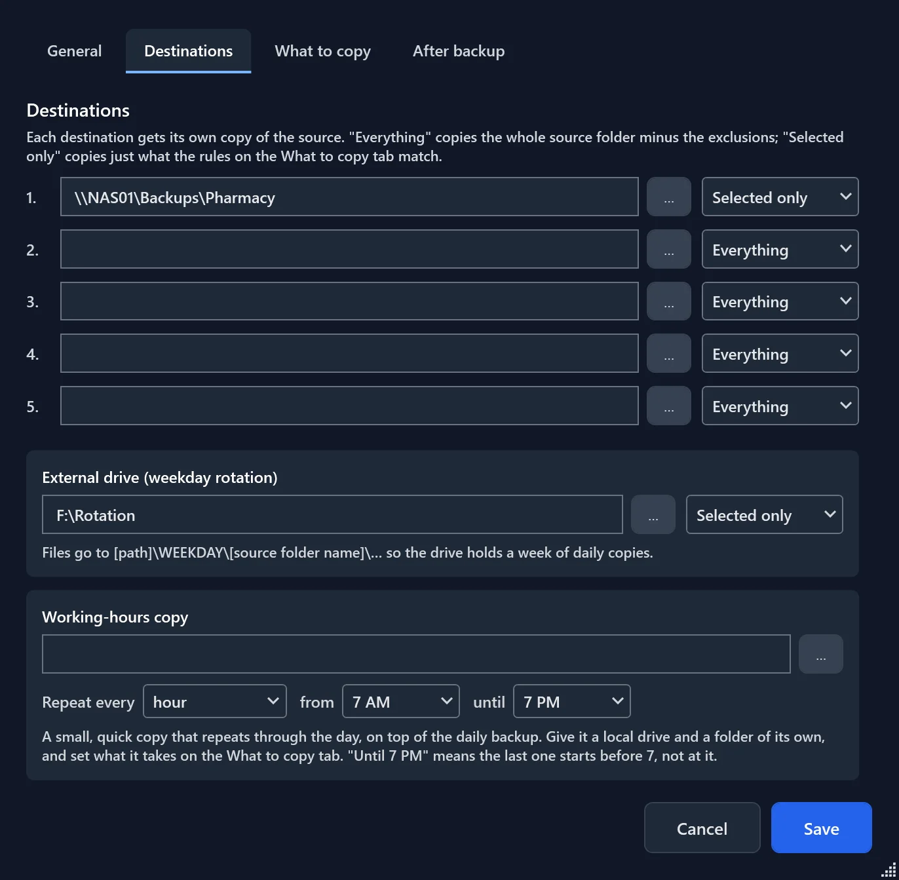Screen dimensions: 899x880
Task: Focus the empty destination 3 path field
Action: pos(349,301)
